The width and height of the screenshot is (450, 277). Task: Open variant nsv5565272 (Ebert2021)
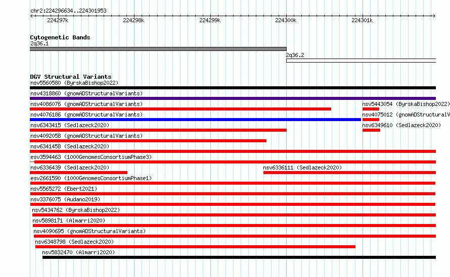(x=64, y=189)
